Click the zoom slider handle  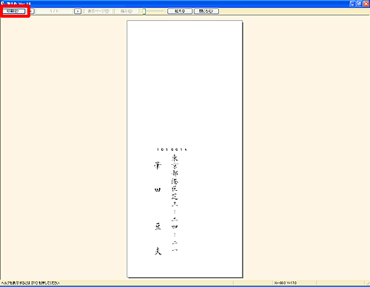(144, 11)
